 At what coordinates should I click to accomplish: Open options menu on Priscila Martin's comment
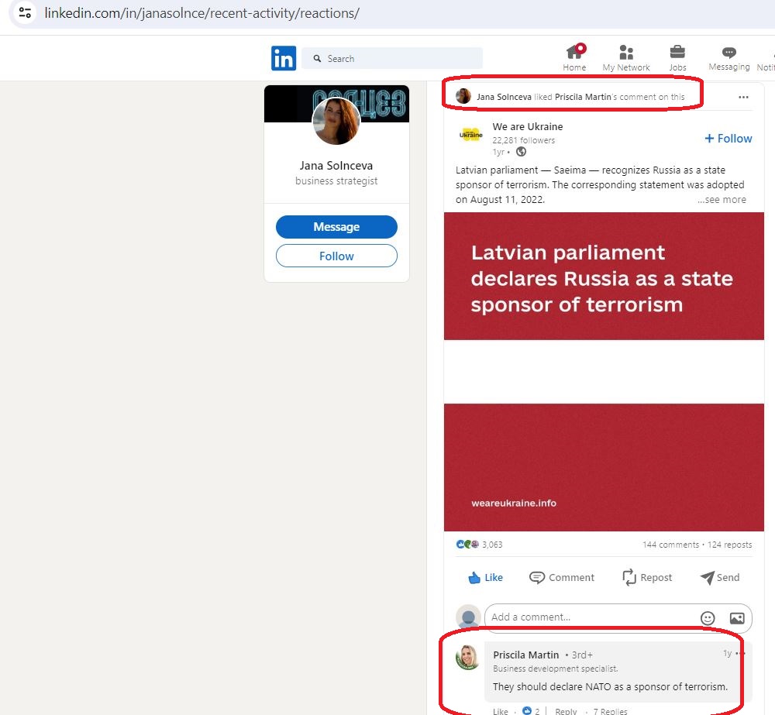click(x=740, y=653)
